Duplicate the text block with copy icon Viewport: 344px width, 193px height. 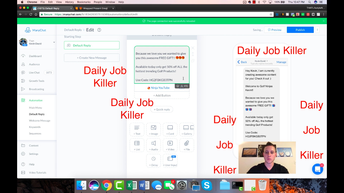point(193,61)
